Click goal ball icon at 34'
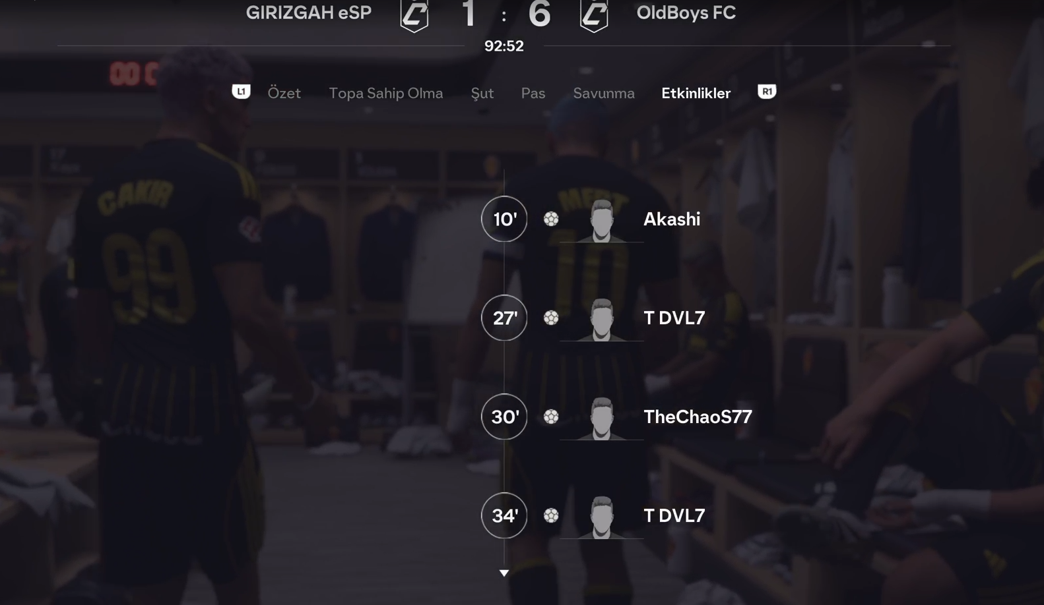Viewport: 1044px width, 605px height. tap(551, 515)
